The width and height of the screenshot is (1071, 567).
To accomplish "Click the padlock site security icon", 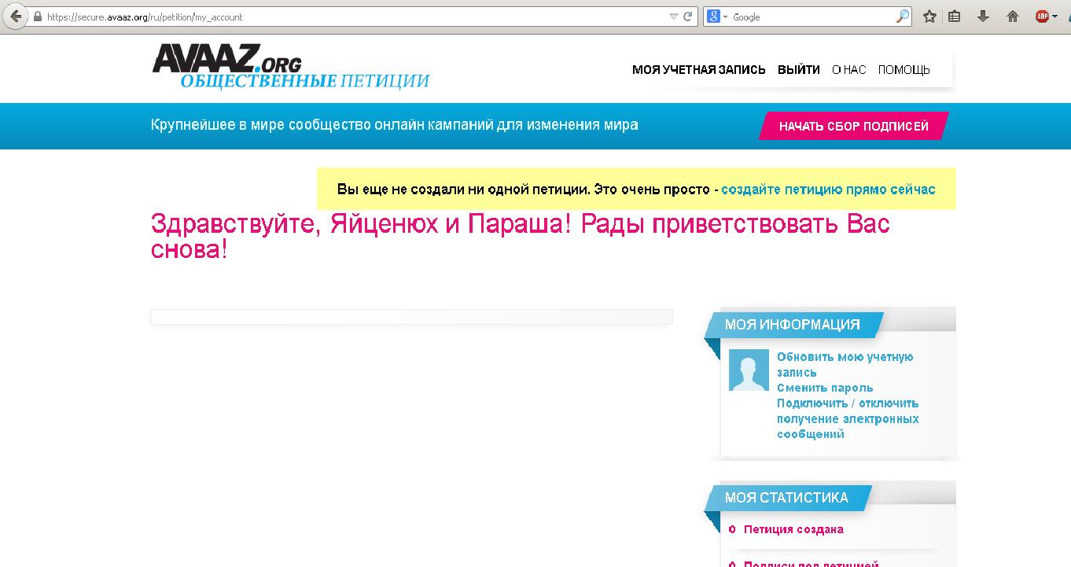I will [37, 17].
